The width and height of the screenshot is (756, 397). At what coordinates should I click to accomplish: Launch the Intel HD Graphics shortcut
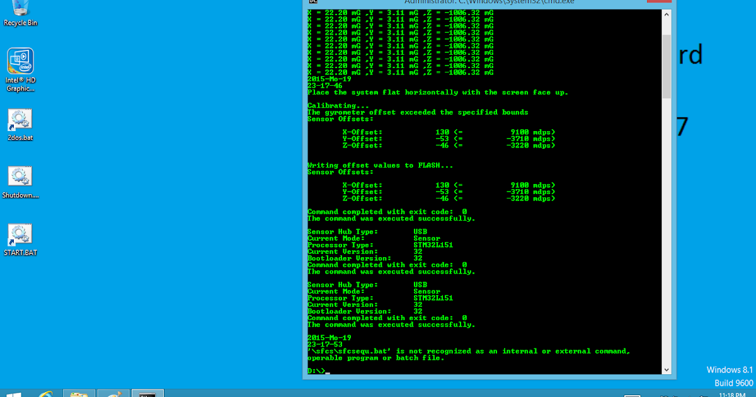pos(20,69)
